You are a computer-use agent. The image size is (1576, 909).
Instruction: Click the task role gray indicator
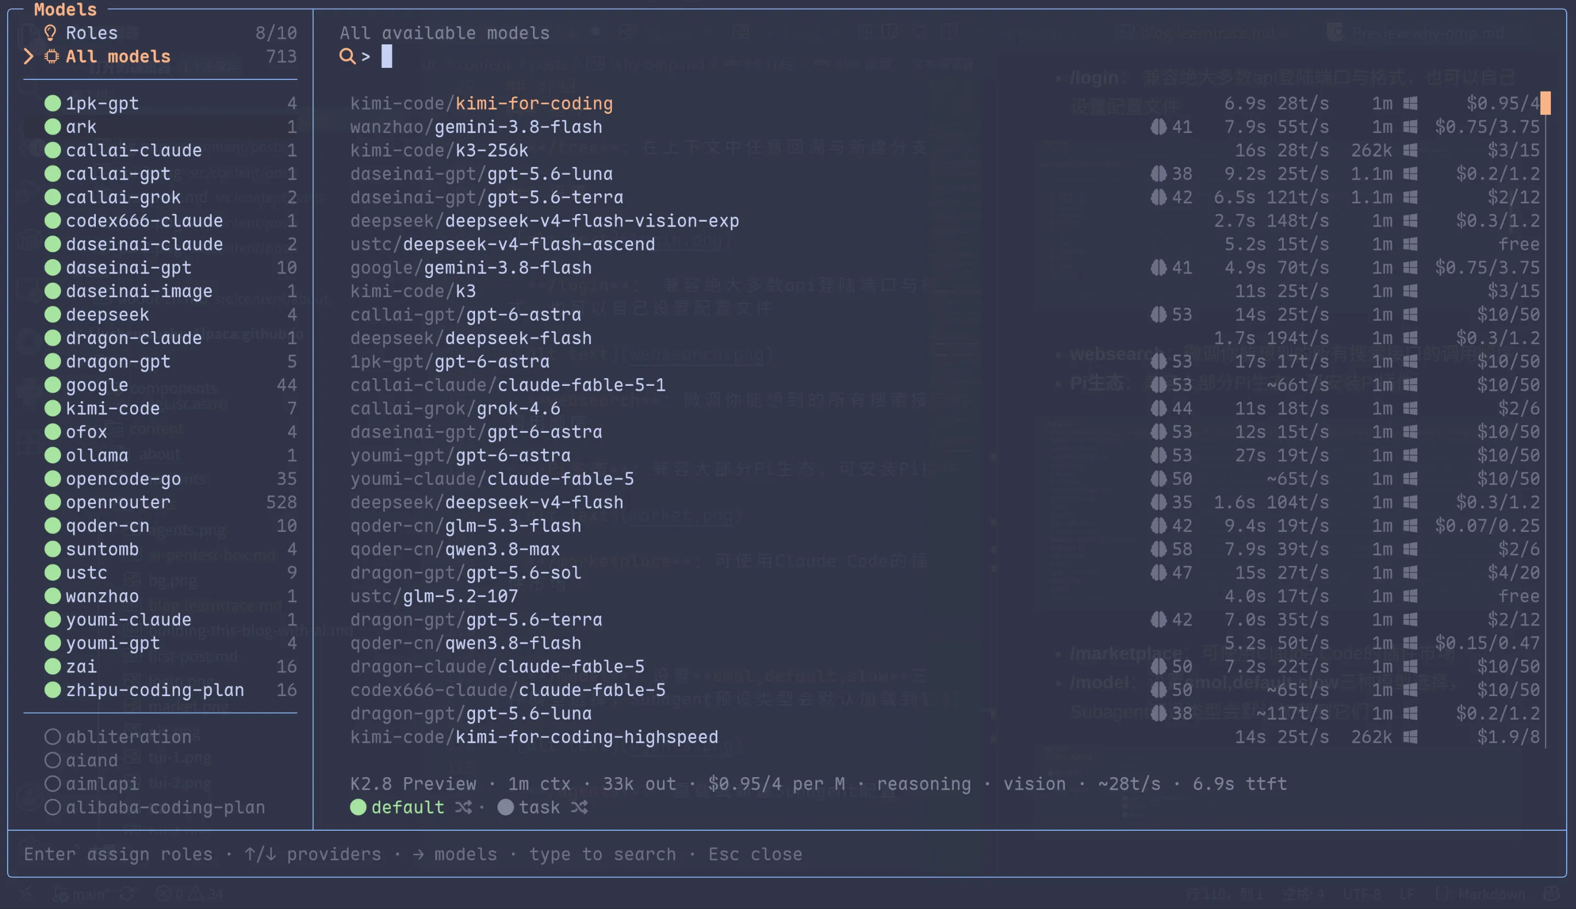[x=506, y=807]
